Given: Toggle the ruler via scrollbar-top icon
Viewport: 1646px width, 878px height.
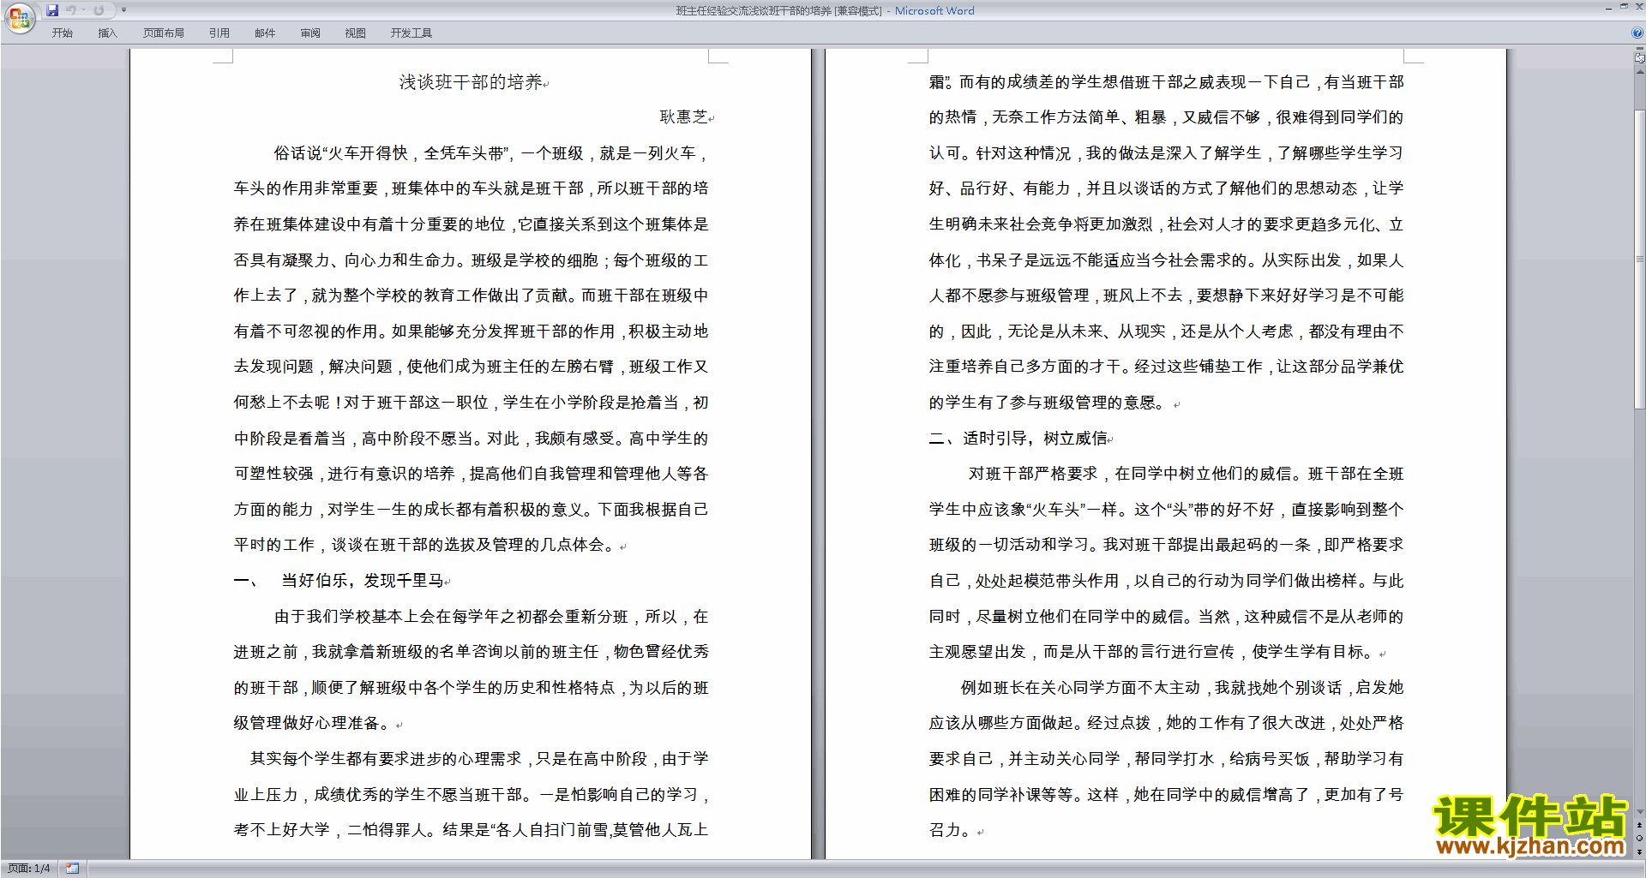Looking at the screenshot, I should [1640, 58].
